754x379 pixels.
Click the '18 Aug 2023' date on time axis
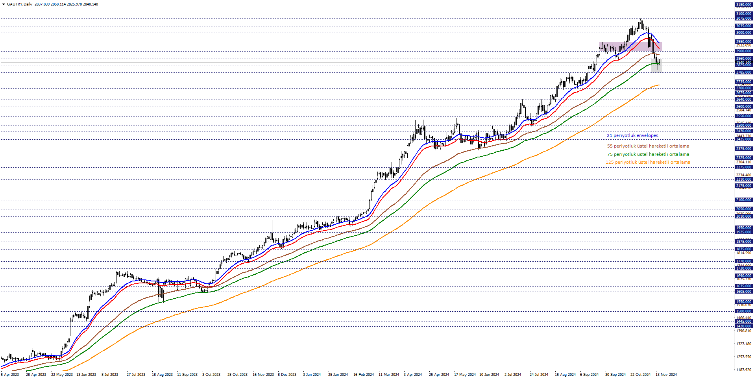tap(162, 375)
